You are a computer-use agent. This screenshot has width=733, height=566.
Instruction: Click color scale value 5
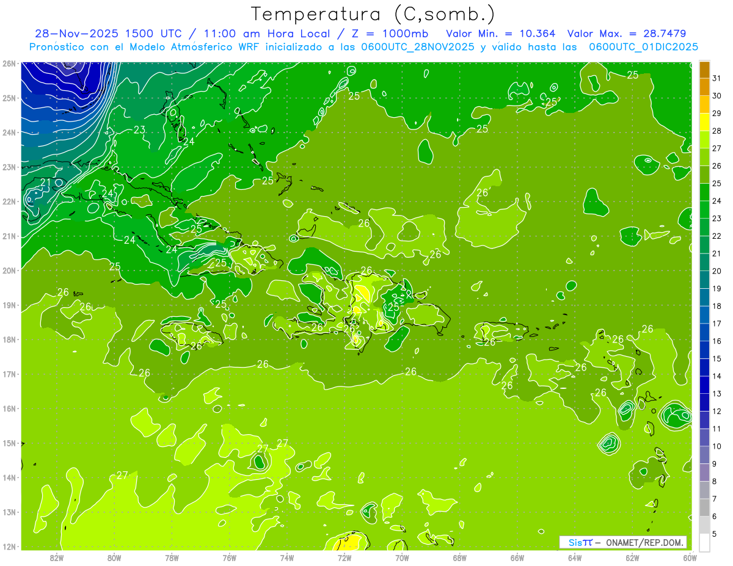[x=715, y=534]
